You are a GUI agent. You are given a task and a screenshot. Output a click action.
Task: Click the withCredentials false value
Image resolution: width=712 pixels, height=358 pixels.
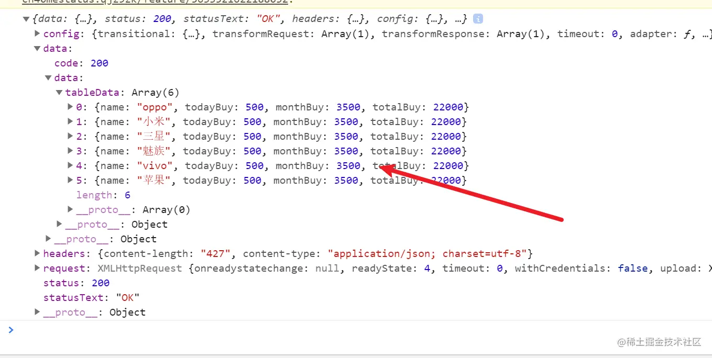(632, 268)
